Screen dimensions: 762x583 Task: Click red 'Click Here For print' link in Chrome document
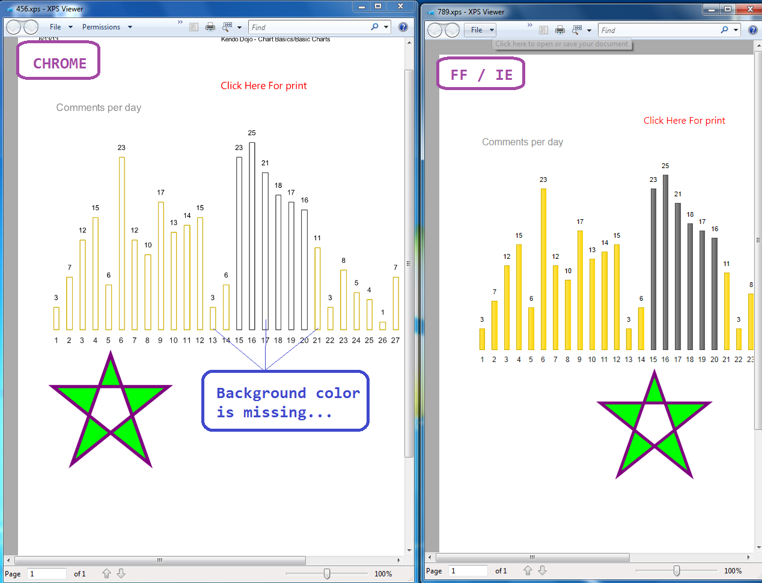tap(263, 86)
